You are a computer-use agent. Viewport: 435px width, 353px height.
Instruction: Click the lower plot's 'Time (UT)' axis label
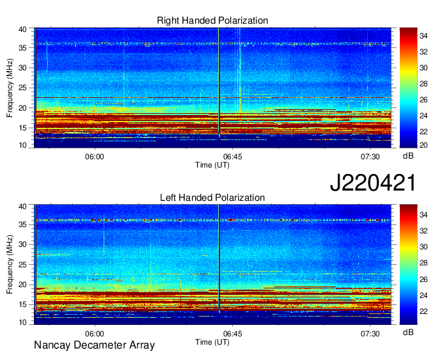212,342
